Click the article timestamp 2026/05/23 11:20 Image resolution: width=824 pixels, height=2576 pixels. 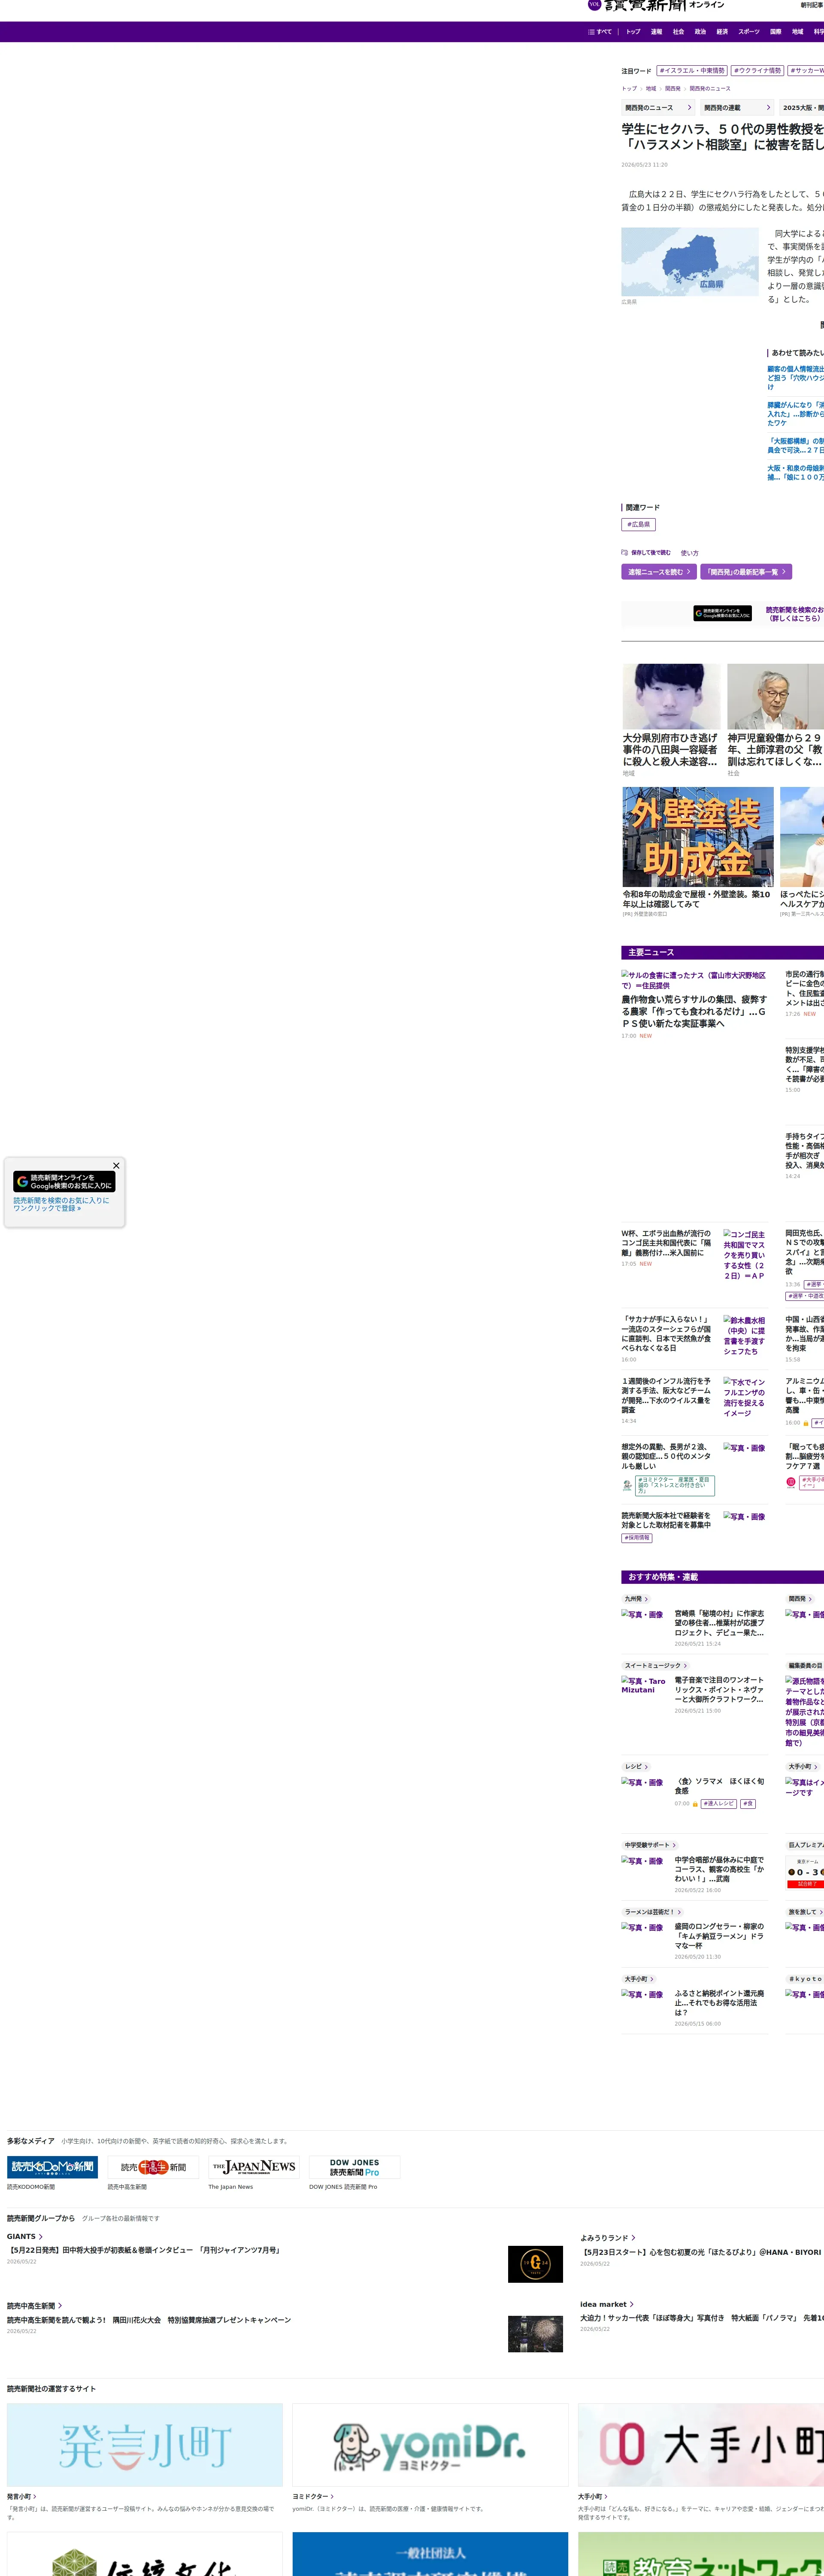[x=644, y=165]
